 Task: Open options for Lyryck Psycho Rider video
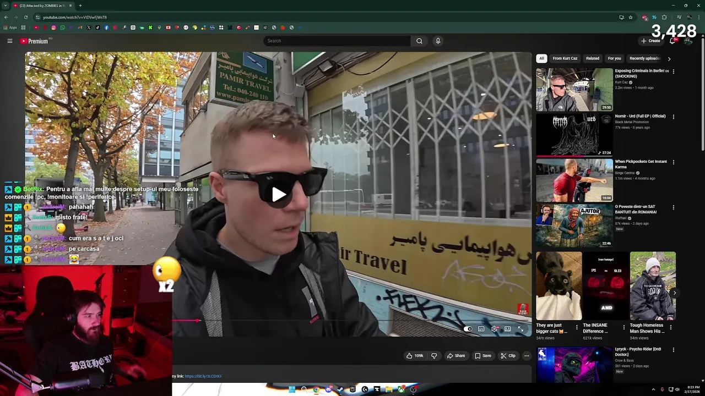673,350
